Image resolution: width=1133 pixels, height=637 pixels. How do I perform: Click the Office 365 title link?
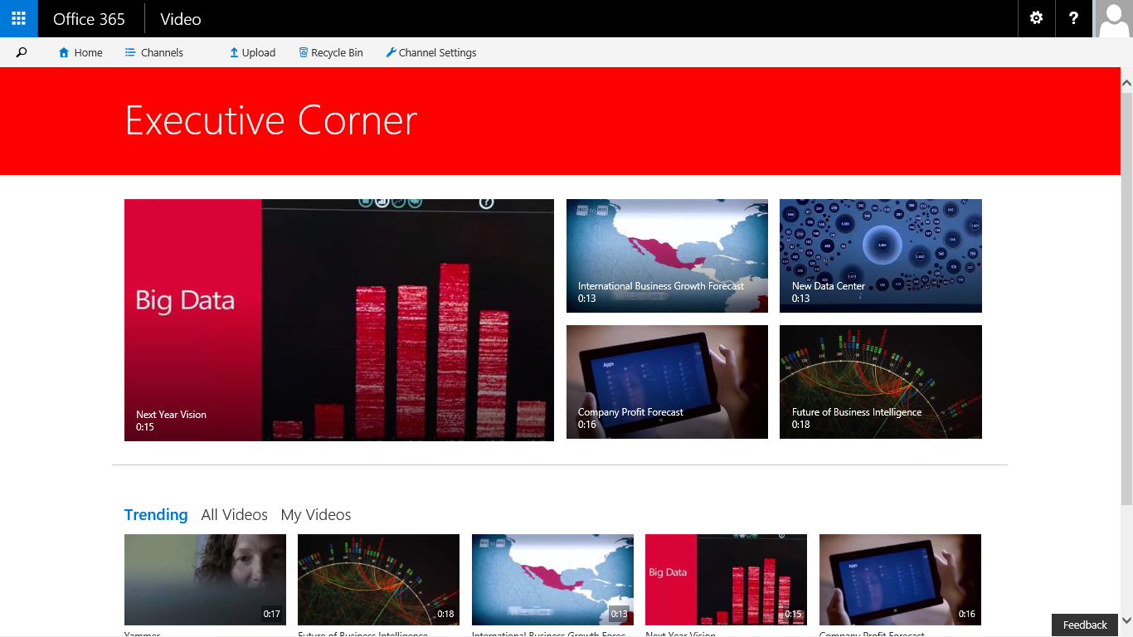pos(89,18)
